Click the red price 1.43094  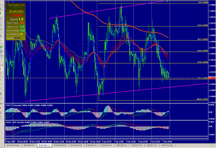point(16,15)
